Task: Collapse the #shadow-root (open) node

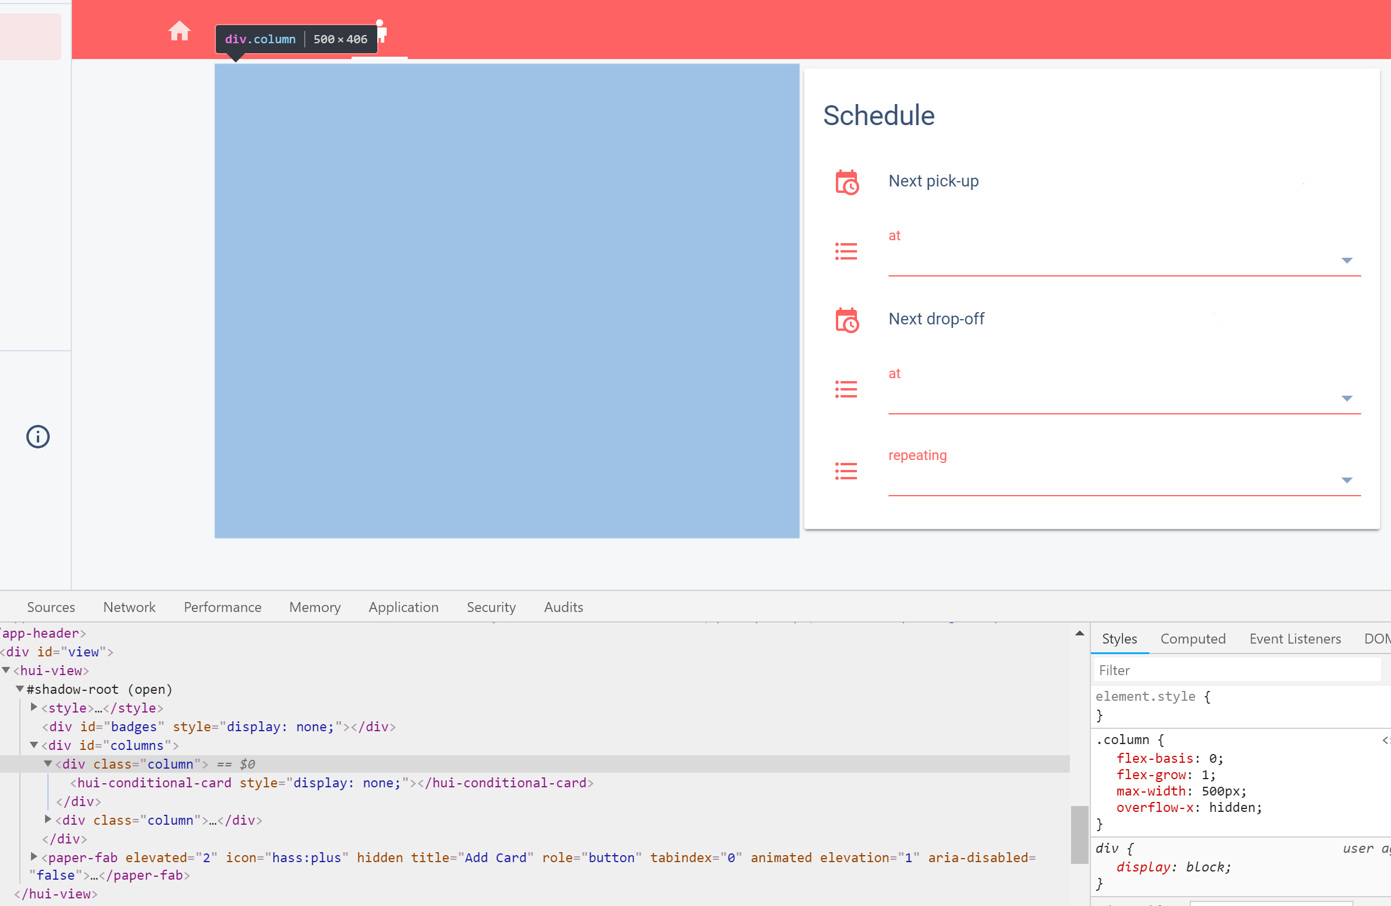Action: tap(20, 689)
